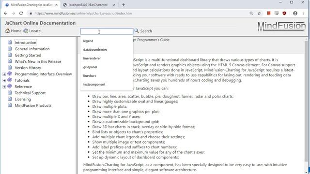Select Programming Interface Overview label

[43, 74]
